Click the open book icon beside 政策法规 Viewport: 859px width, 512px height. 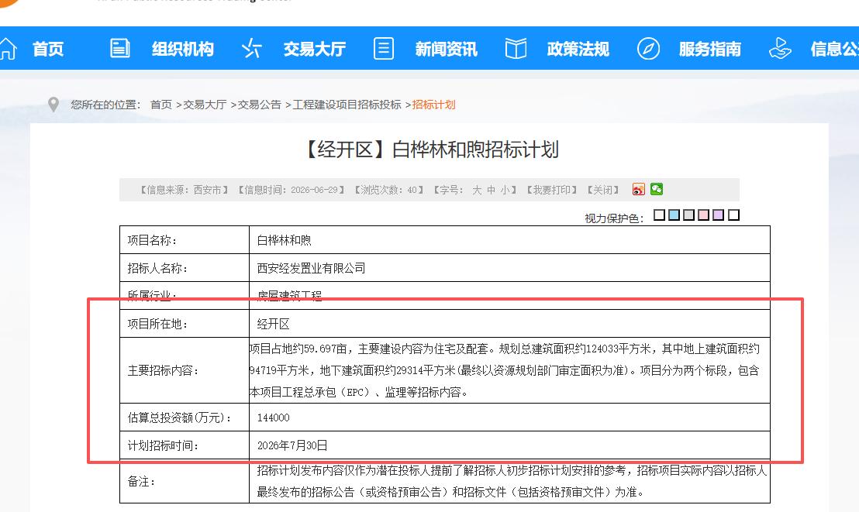pyautogui.click(x=516, y=48)
